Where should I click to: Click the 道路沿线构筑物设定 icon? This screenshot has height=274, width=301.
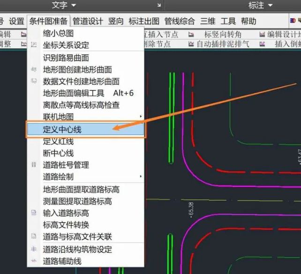click(34, 249)
